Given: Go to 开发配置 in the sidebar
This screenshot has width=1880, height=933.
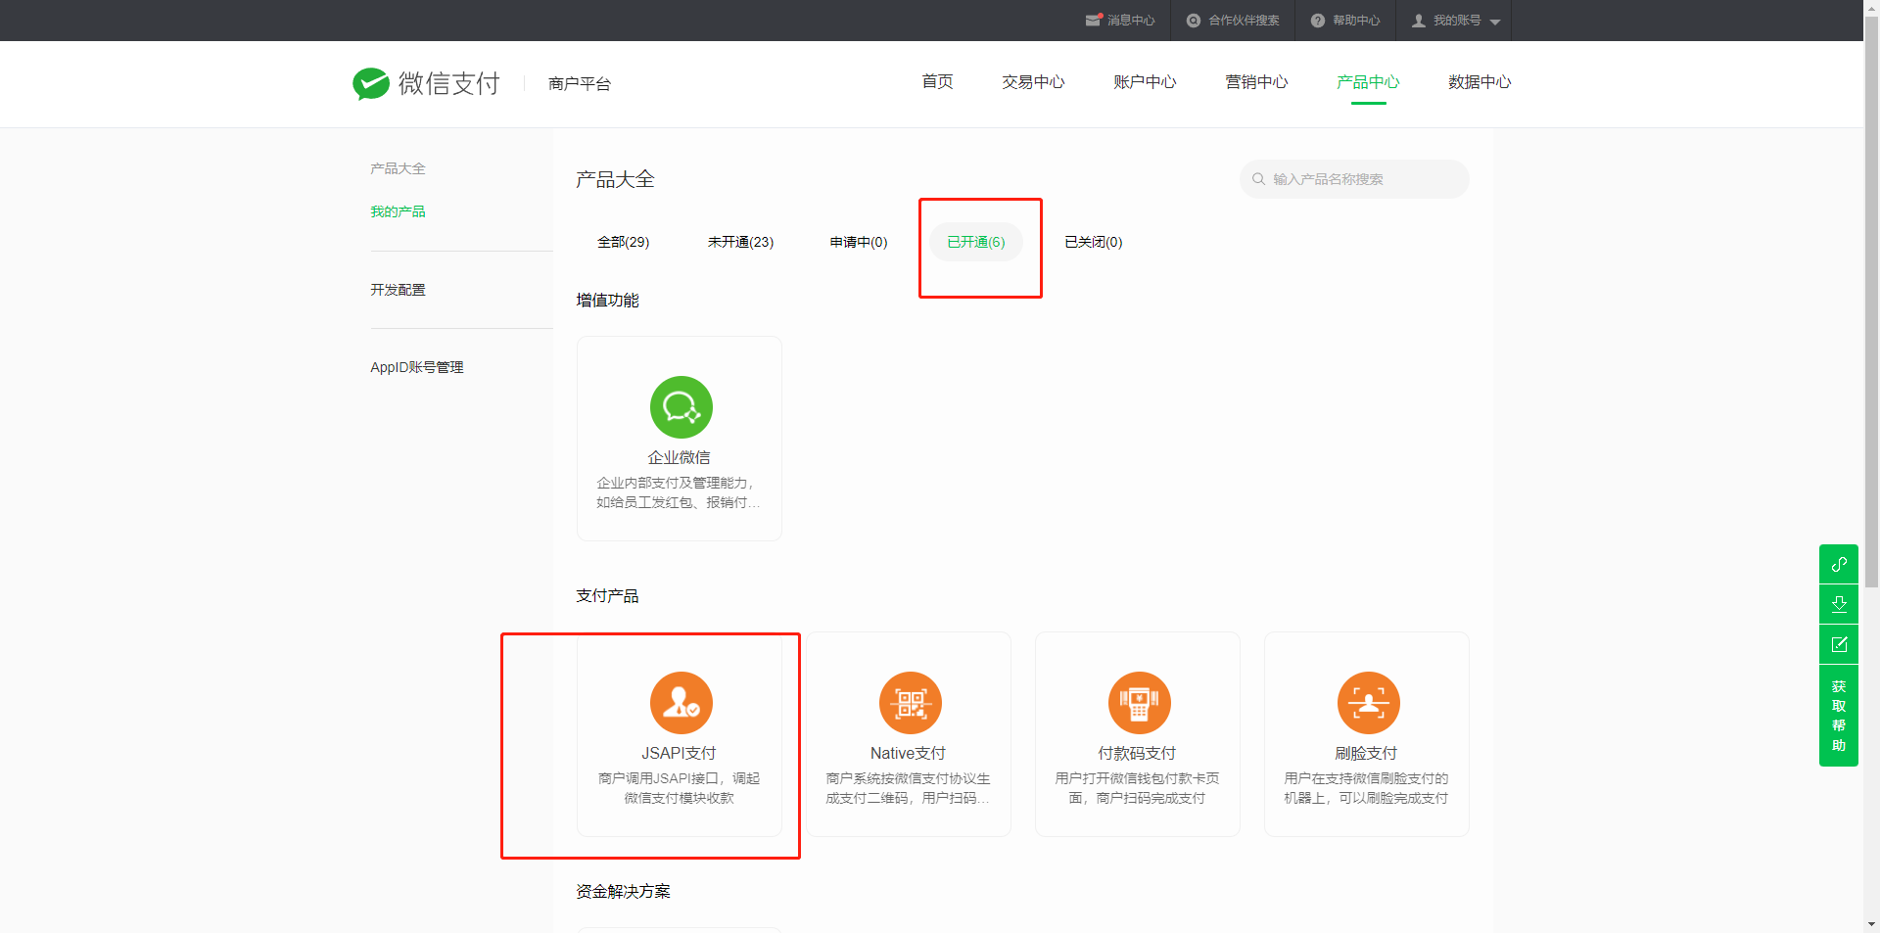Looking at the screenshot, I should tap(398, 290).
